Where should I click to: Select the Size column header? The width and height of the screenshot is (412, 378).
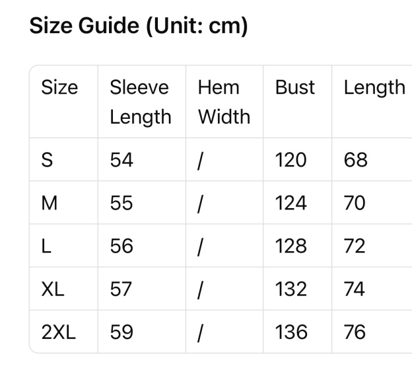click(x=59, y=88)
